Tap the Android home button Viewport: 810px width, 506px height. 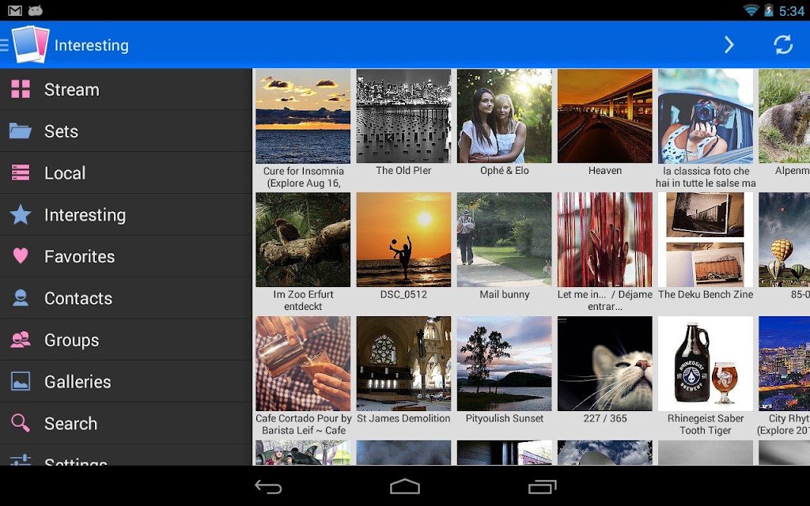click(x=405, y=486)
